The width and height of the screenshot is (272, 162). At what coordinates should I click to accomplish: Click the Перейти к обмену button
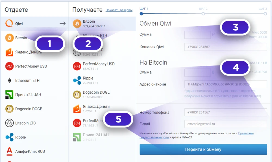click(203, 149)
